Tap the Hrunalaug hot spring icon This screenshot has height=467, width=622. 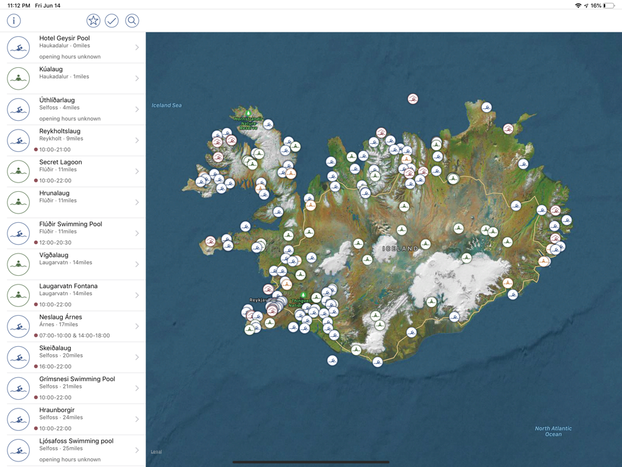[x=18, y=202]
